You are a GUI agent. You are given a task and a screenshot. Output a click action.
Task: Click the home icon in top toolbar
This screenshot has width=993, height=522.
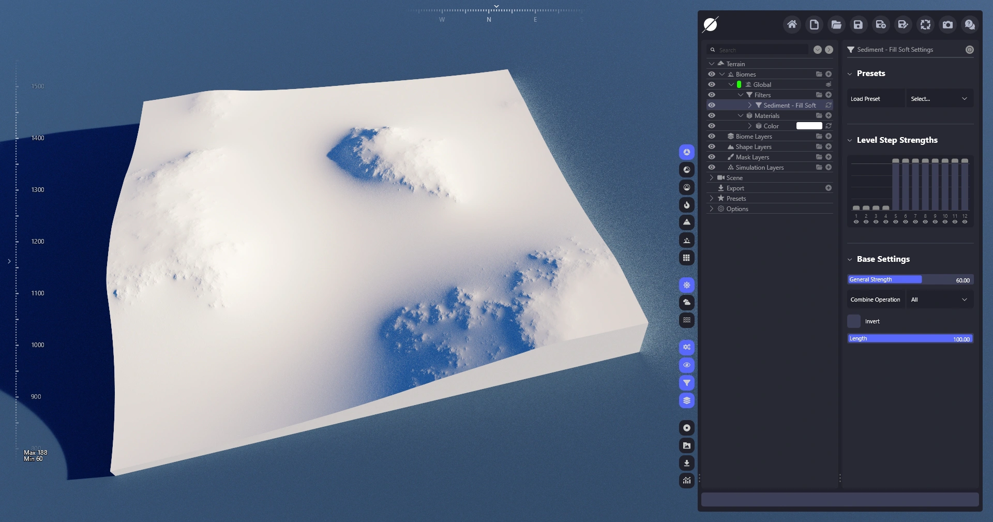pyautogui.click(x=792, y=24)
